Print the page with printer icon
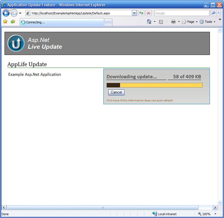Image resolution: width=224 pixels, height=218 pixels. coord(174,22)
